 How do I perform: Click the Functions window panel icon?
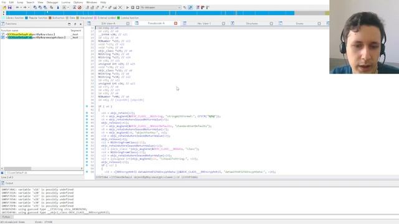(x=2, y=24)
